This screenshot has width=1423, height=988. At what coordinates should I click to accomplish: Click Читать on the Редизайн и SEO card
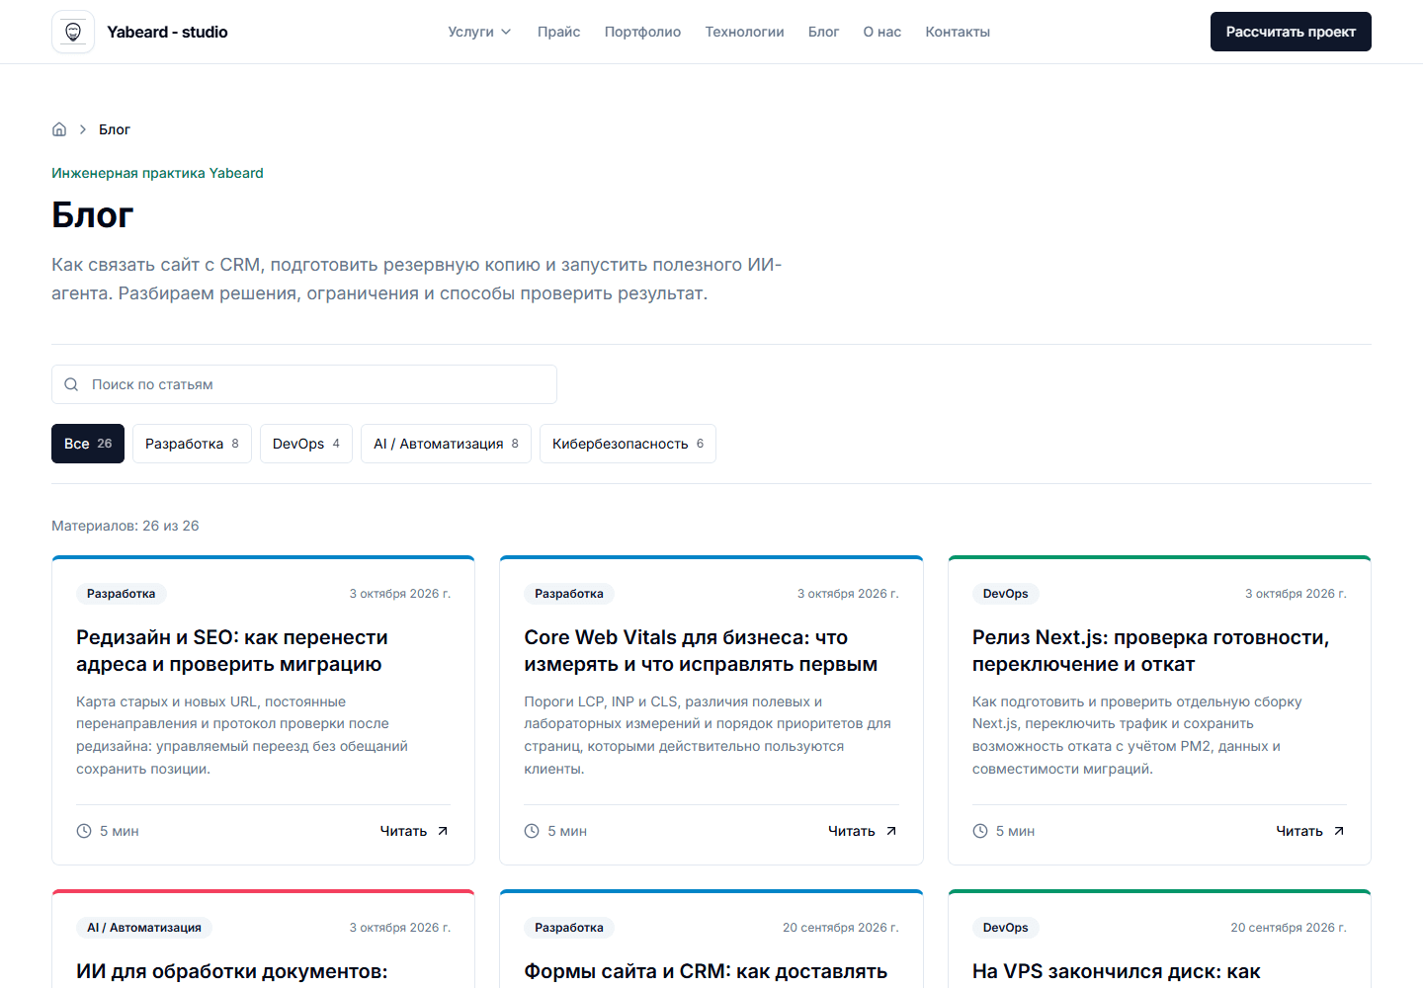tap(404, 831)
